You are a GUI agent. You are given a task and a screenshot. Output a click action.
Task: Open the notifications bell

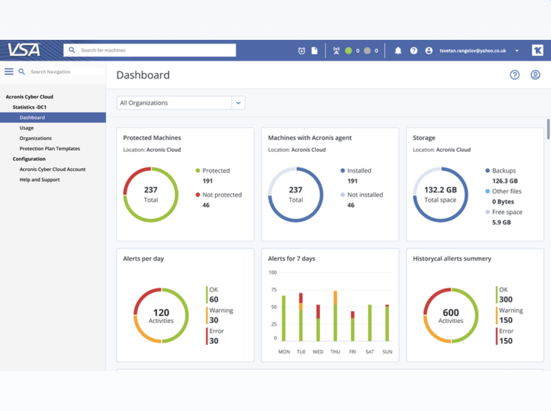(398, 51)
